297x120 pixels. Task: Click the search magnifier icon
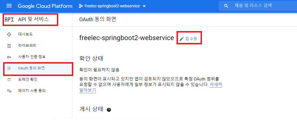point(226,6)
